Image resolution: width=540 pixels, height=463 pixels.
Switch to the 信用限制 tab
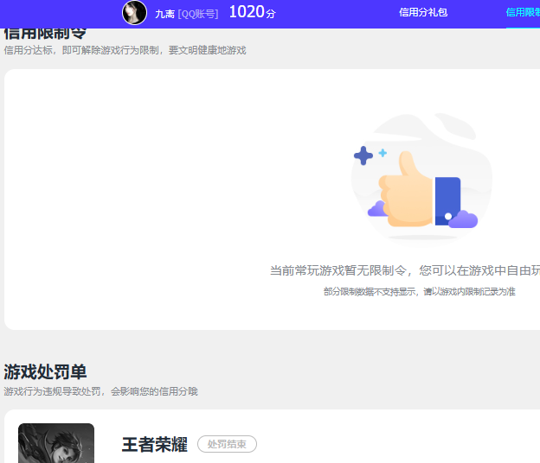523,13
